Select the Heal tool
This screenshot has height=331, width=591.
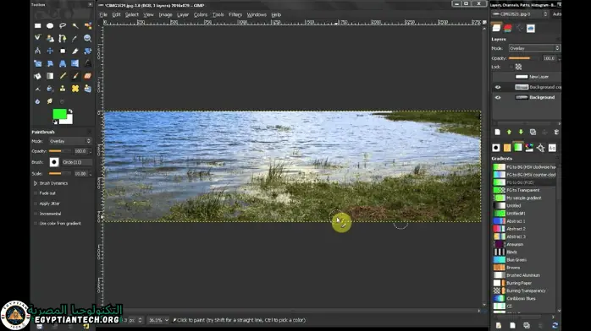point(75,89)
